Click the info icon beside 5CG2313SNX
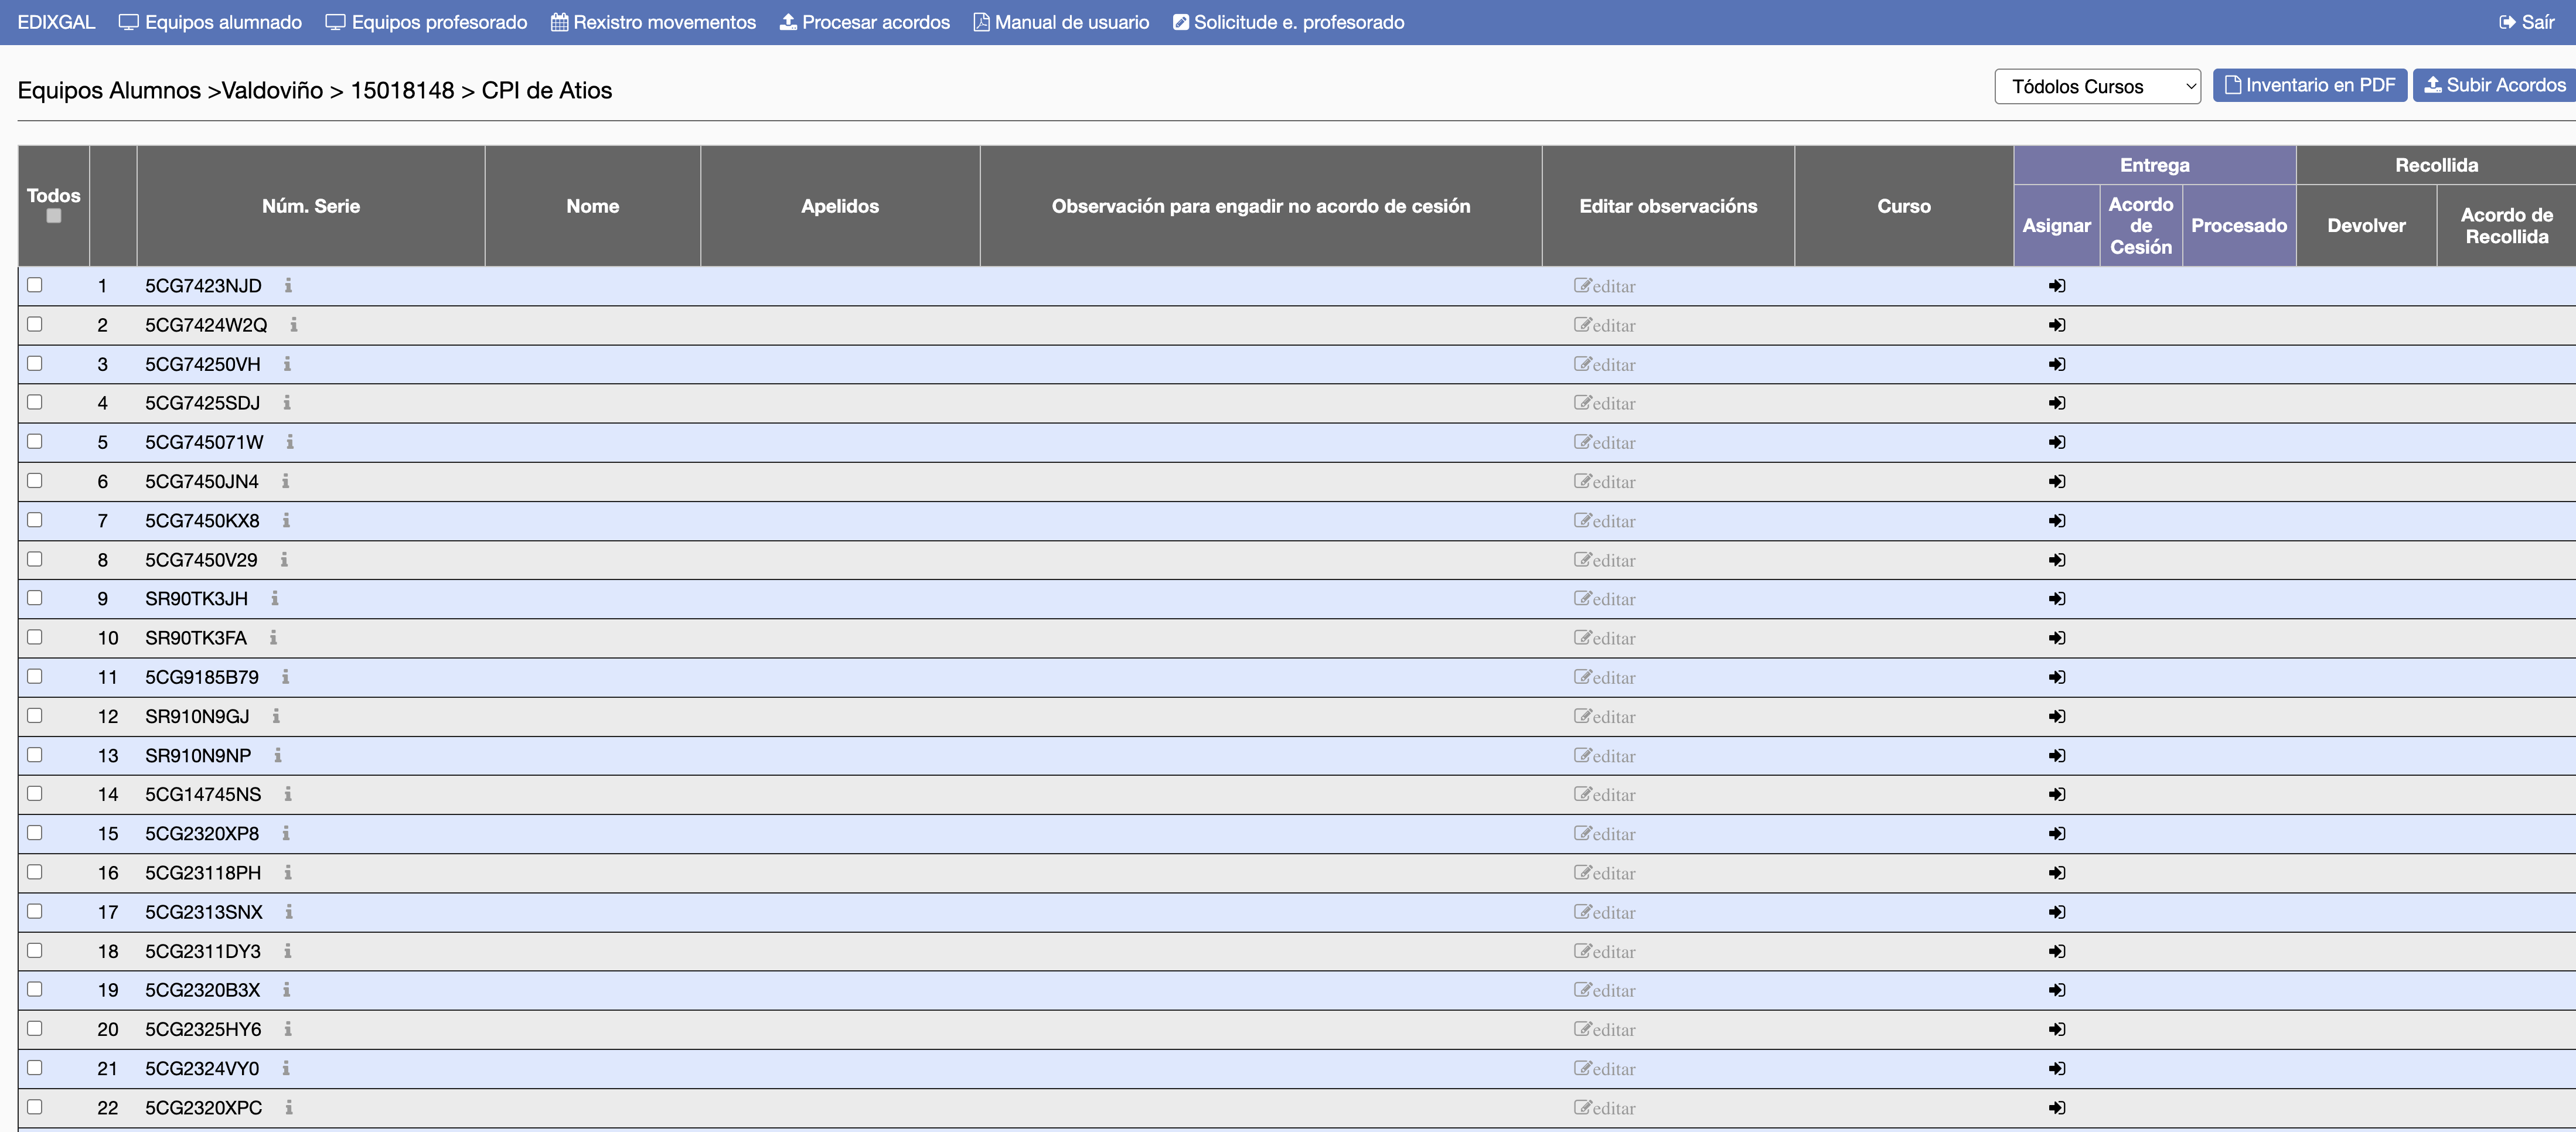 [289, 912]
